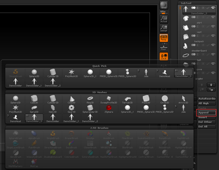
Task: Toggle the Floor grid display
Action: 164,48
